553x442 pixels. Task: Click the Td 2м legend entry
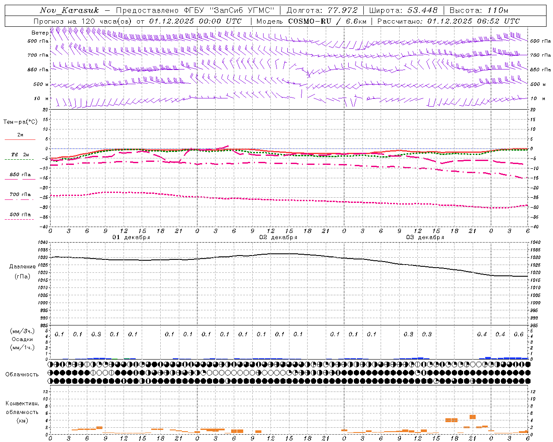tap(20, 155)
